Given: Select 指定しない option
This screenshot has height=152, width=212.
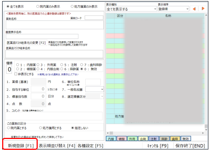Looking at the screenshot, I should click(72, 128).
